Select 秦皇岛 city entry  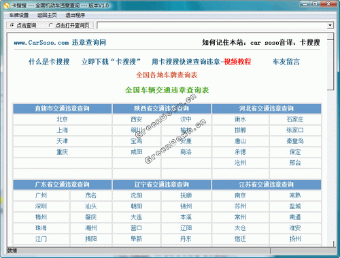(295, 141)
